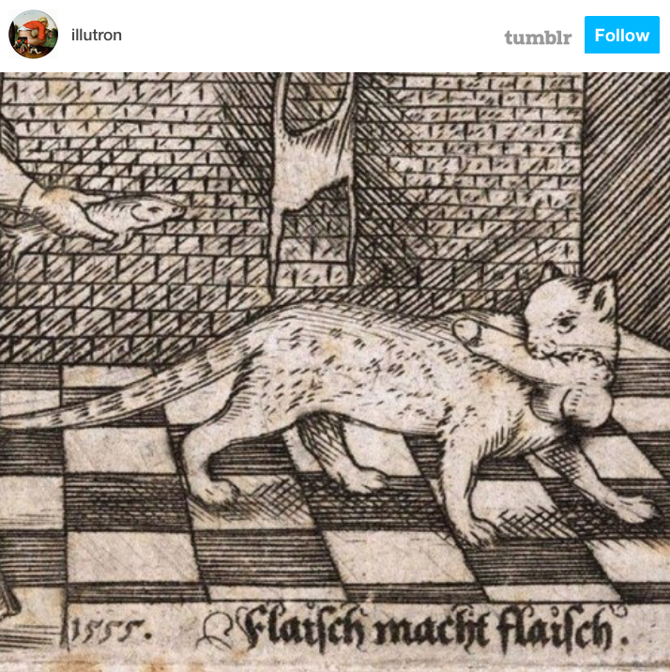Click the cat's pointed right ear
Screen dimensions: 670x672
click(x=603, y=297)
